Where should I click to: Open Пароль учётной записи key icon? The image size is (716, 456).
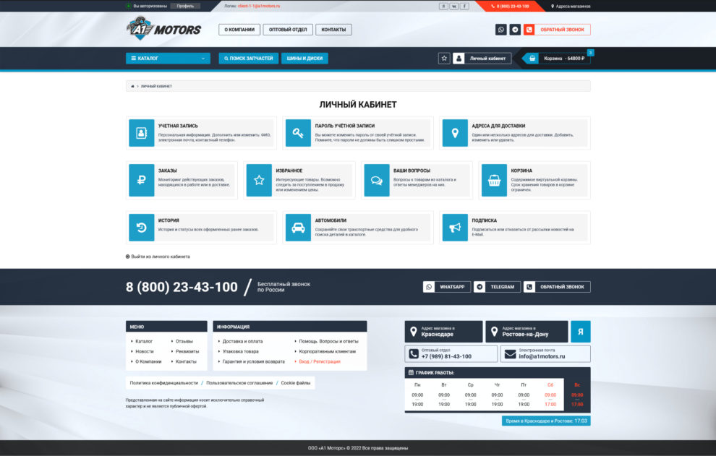click(298, 133)
